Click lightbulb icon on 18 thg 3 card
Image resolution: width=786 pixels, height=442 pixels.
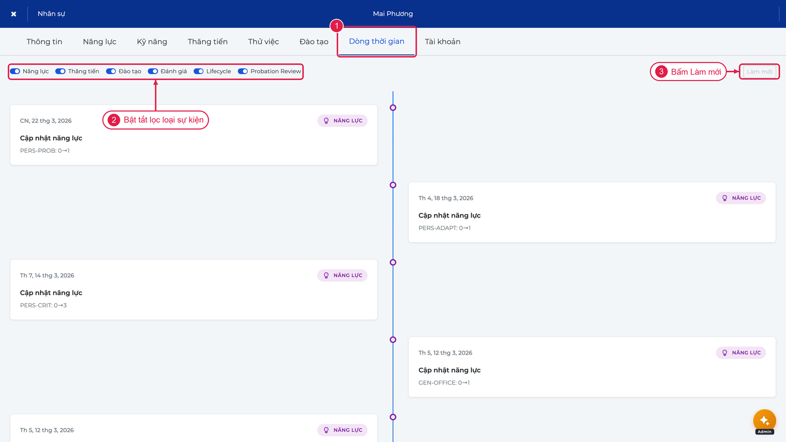point(725,198)
